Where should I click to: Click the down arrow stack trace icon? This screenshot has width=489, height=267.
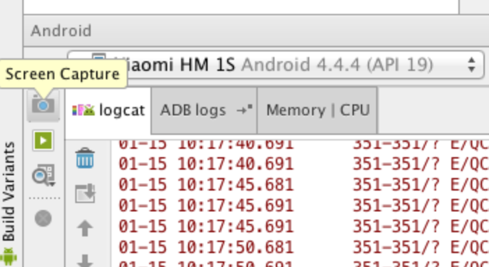coord(85,261)
